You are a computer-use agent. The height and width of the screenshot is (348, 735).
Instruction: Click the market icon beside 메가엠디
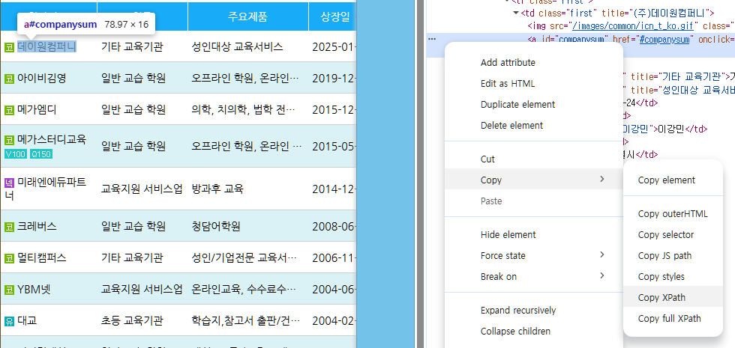(x=9, y=111)
